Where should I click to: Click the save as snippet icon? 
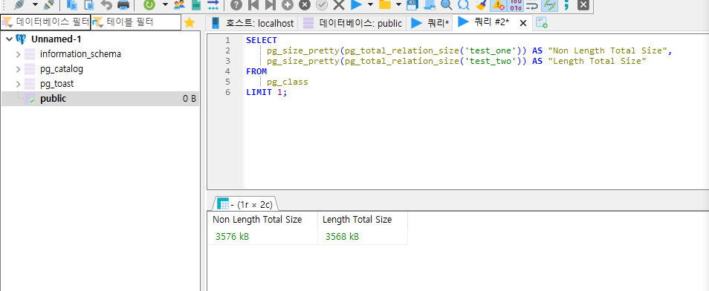429,5
